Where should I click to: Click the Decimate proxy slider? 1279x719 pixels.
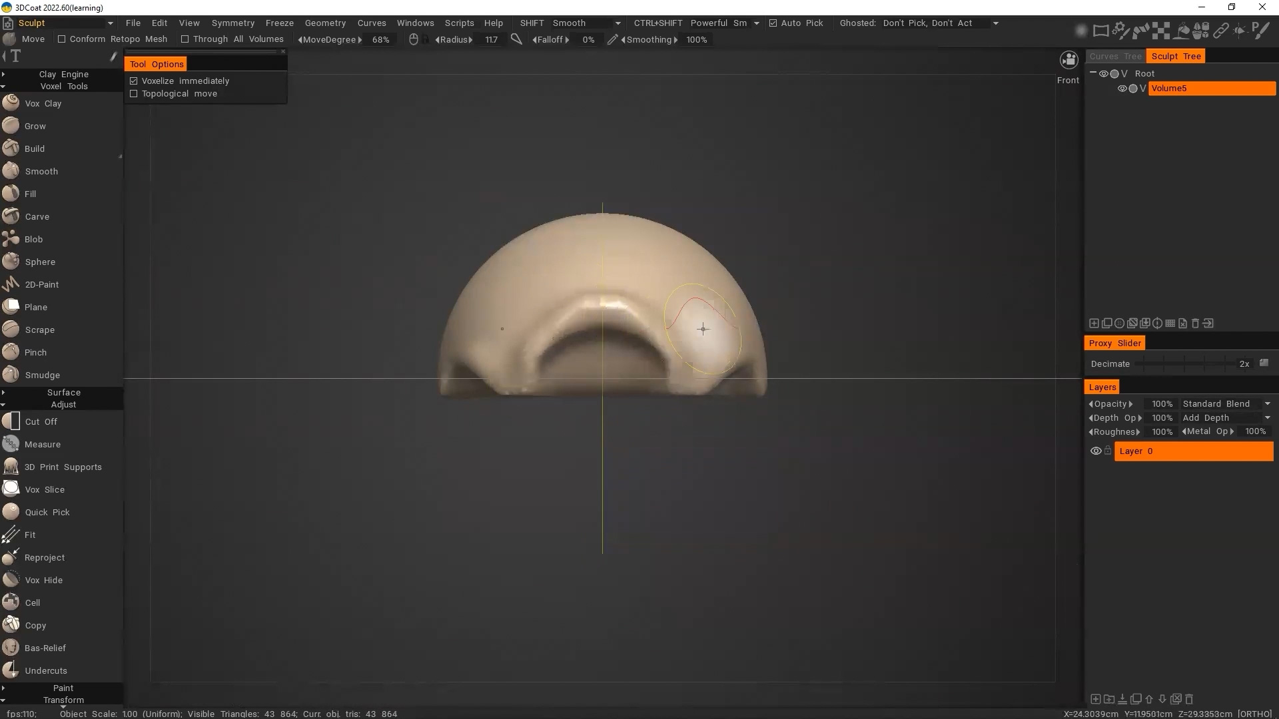(x=1184, y=363)
